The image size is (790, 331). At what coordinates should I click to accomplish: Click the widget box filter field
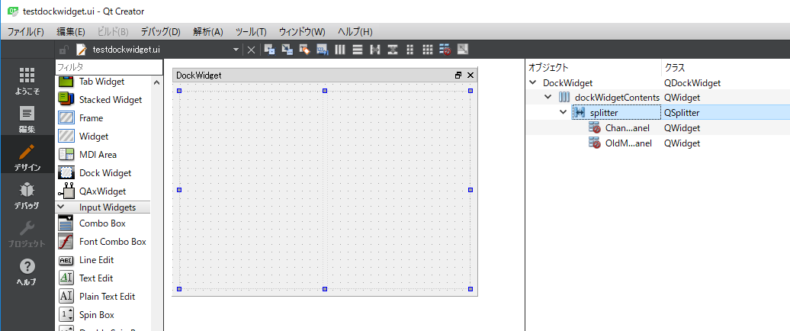tap(107, 67)
